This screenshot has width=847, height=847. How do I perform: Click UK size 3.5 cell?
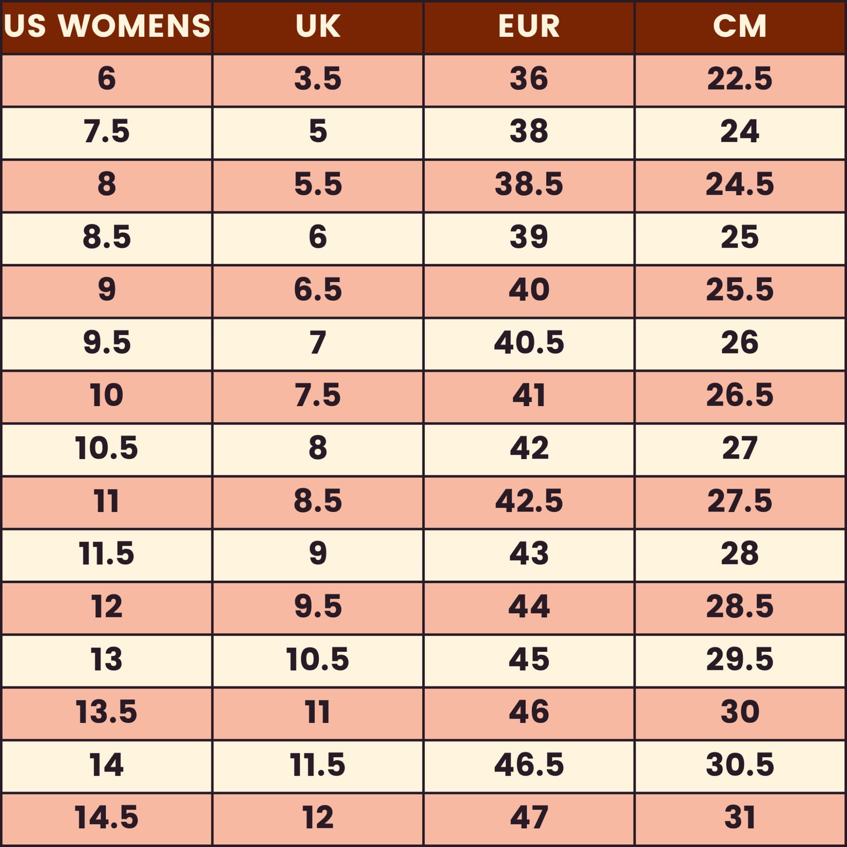click(x=318, y=79)
